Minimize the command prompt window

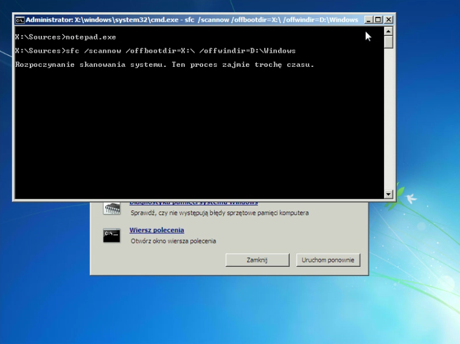(369, 19)
